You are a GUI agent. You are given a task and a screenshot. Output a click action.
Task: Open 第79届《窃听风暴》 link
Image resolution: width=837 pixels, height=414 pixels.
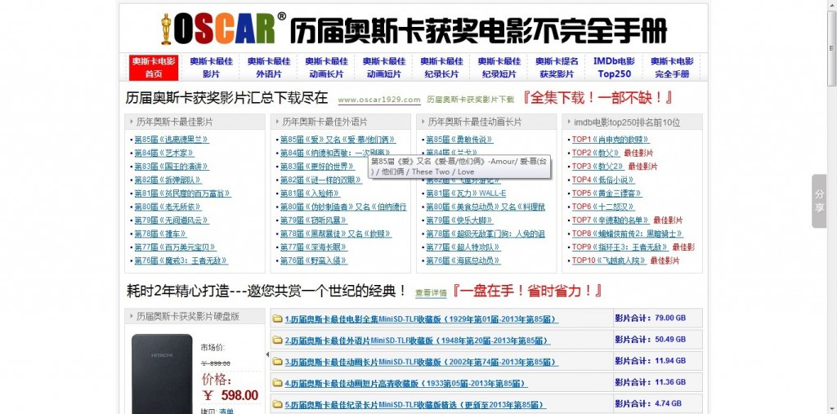[x=314, y=220]
